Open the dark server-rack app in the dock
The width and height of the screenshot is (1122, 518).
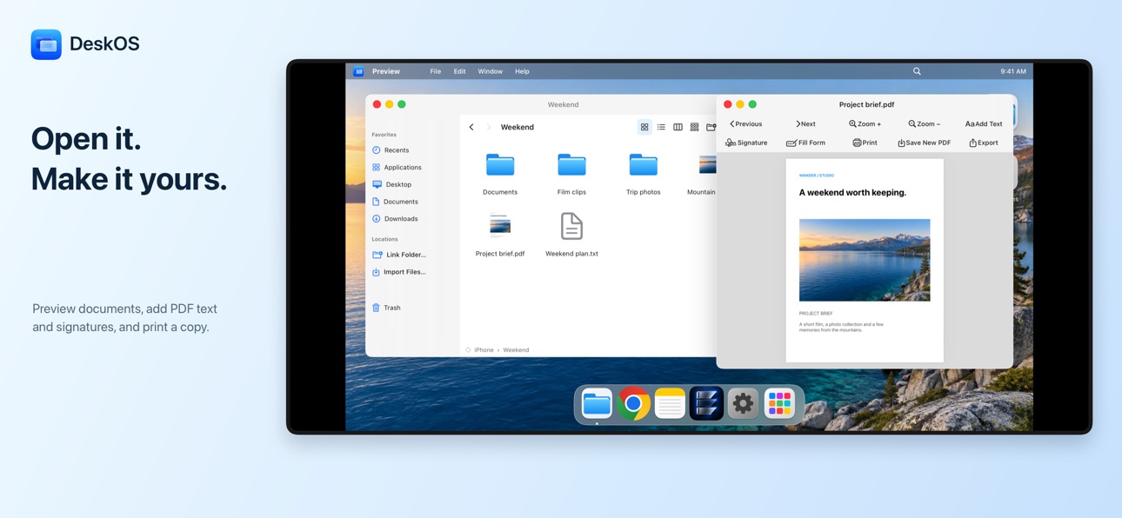click(706, 404)
